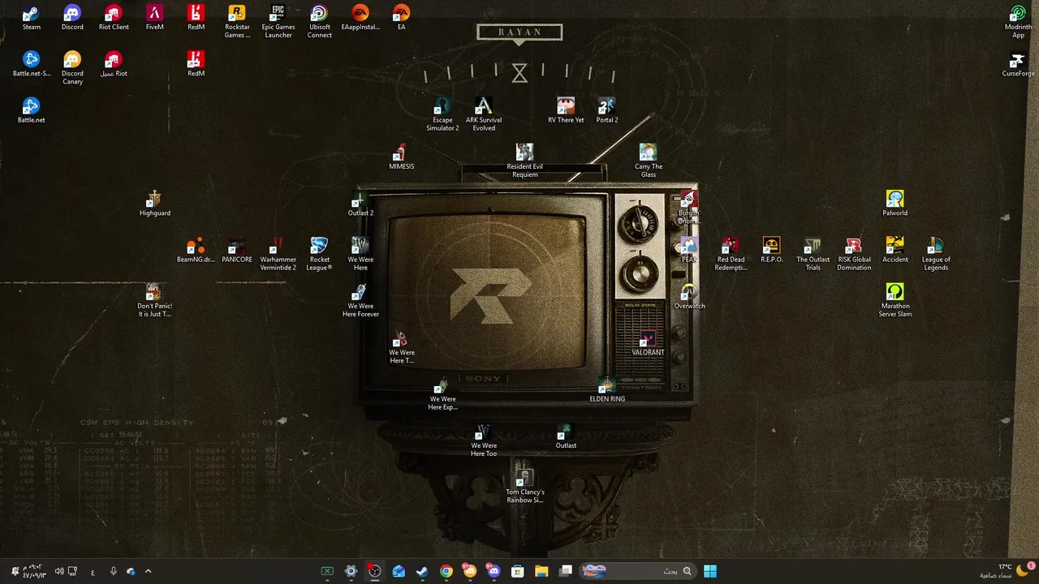This screenshot has width=1039, height=584.
Task: Open the Battle.net shortcut
Action: click(x=31, y=110)
